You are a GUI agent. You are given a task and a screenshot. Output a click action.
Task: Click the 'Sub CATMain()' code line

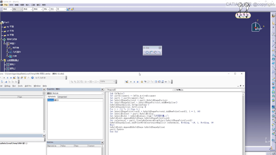coord(117,93)
